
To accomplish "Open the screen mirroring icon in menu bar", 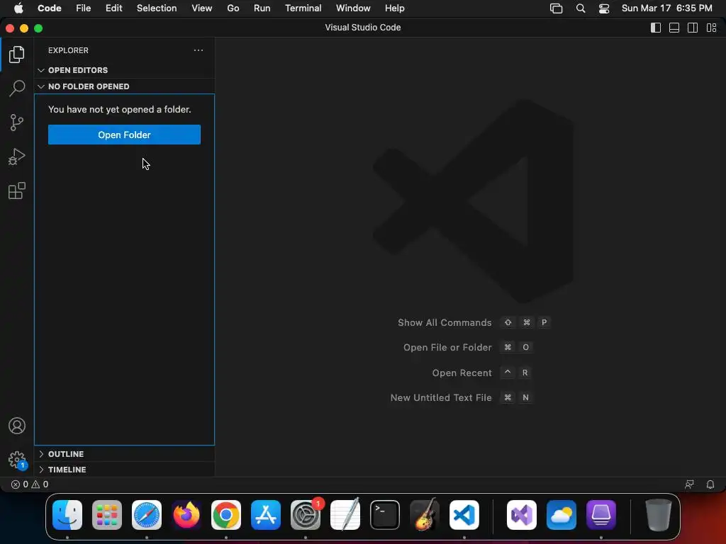I will tap(556, 8).
